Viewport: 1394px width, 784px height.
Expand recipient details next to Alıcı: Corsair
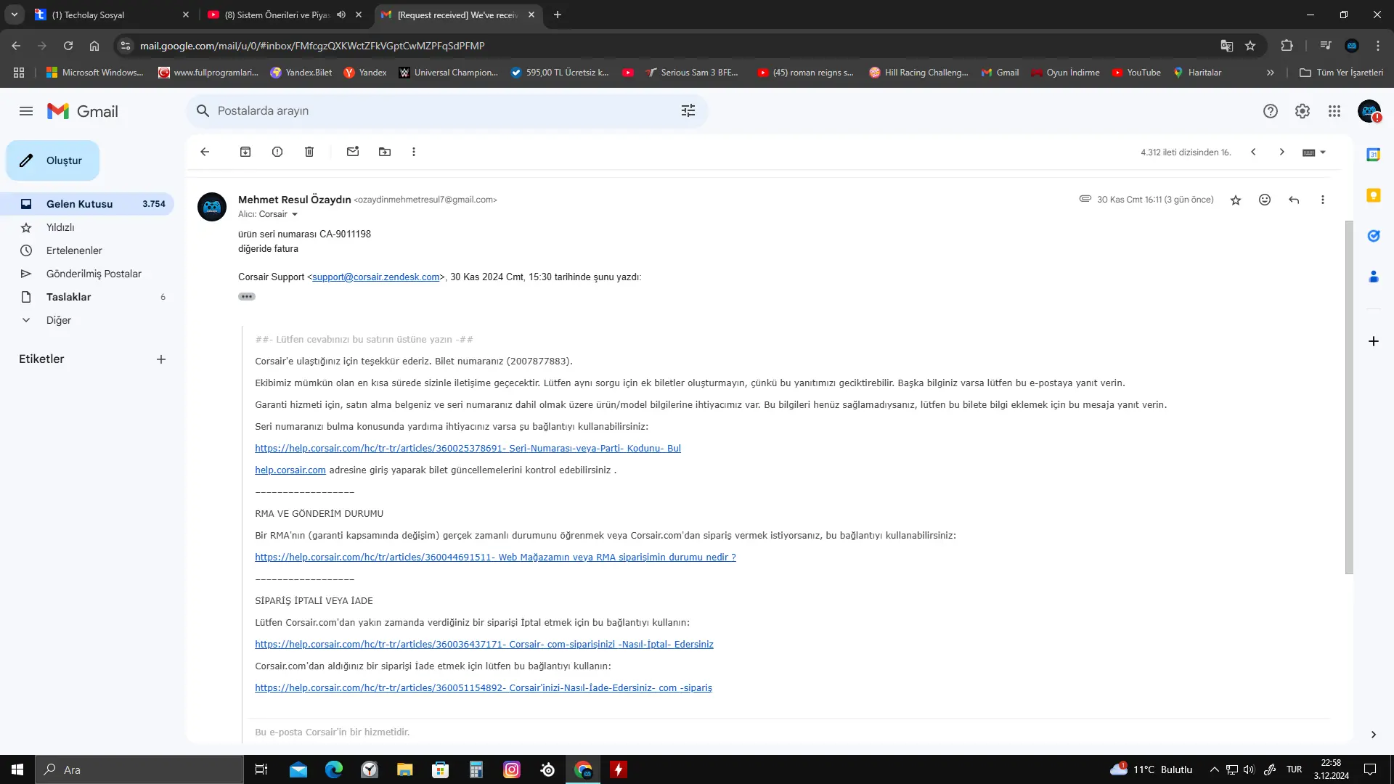[295, 214]
